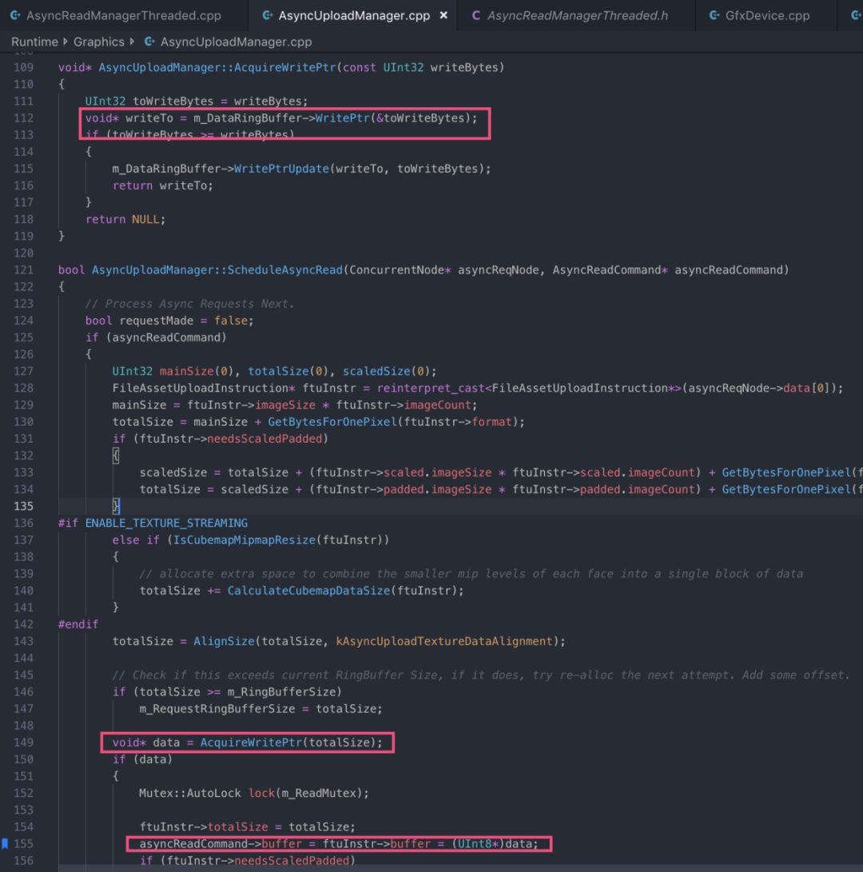This screenshot has height=872, width=863.
Task: Click the ENABLE_TEXTURE_STREAMING macro
Action: click(x=166, y=523)
